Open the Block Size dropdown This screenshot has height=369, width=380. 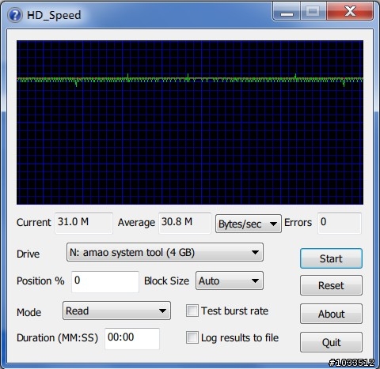tap(230, 281)
